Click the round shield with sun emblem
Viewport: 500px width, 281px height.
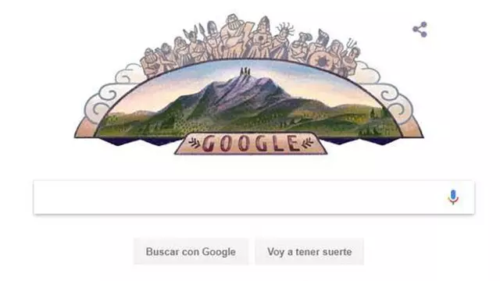tap(321, 59)
